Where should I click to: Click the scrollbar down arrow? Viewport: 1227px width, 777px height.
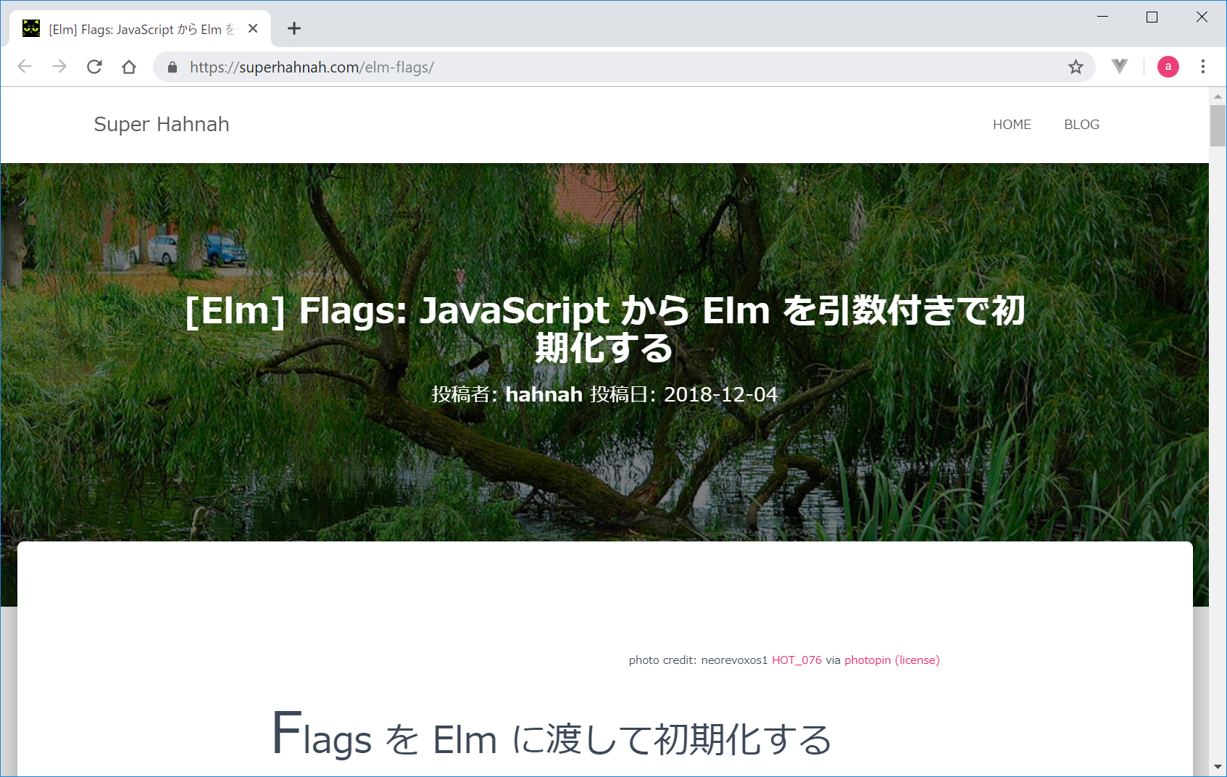point(1218,767)
